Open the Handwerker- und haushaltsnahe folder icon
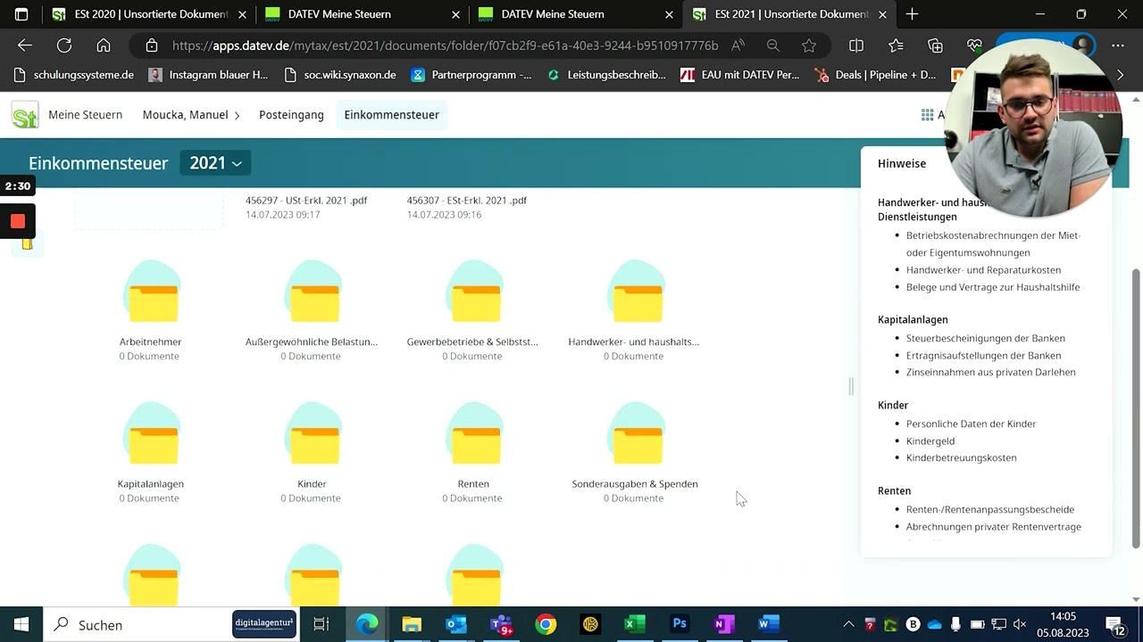Image resolution: width=1143 pixels, height=642 pixels. (636, 292)
